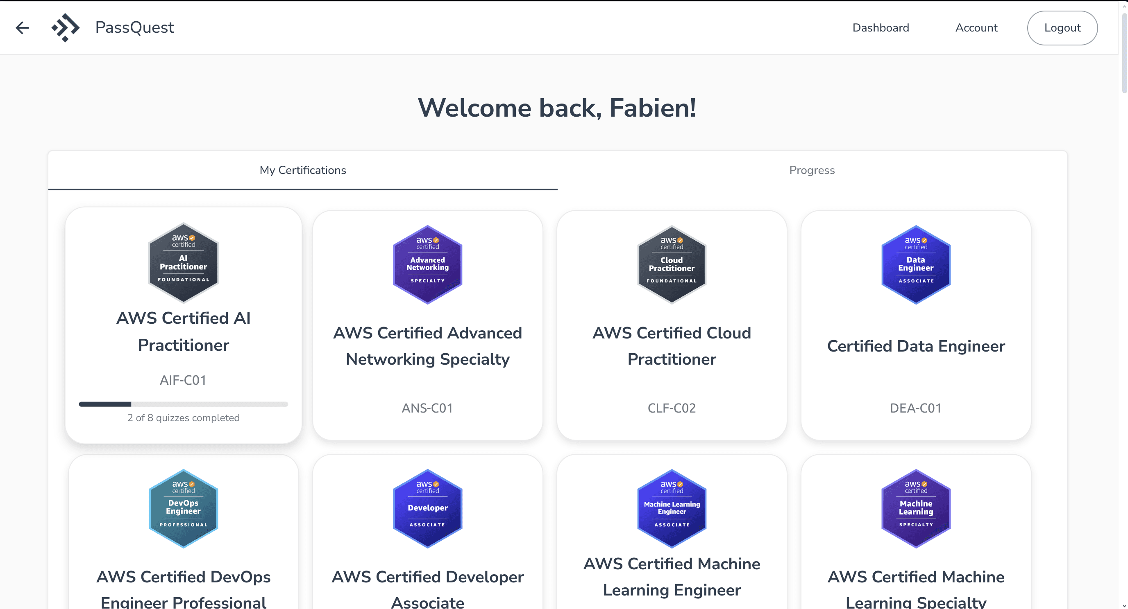This screenshot has height=609, width=1128.
Task: Select the Cloud Practitioner Foundational badge
Action: pos(671,264)
